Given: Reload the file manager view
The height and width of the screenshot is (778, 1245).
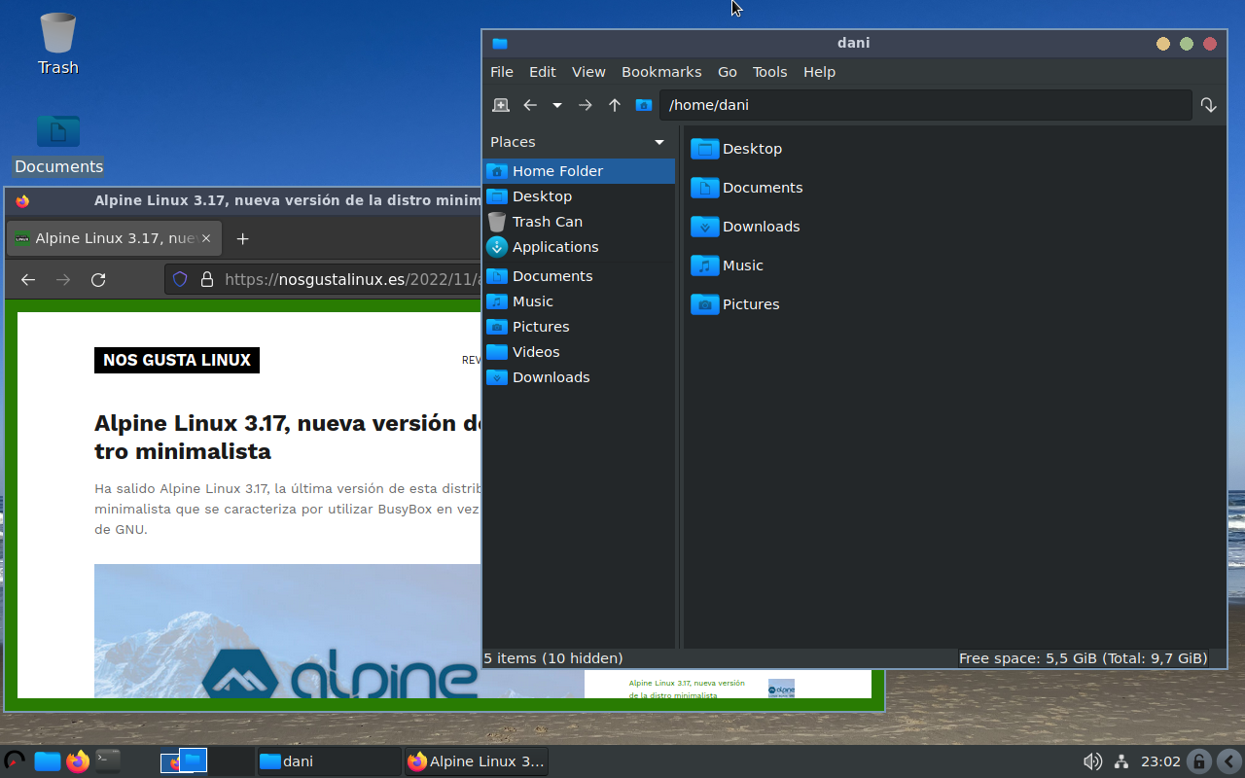Looking at the screenshot, I should point(1208,105).
